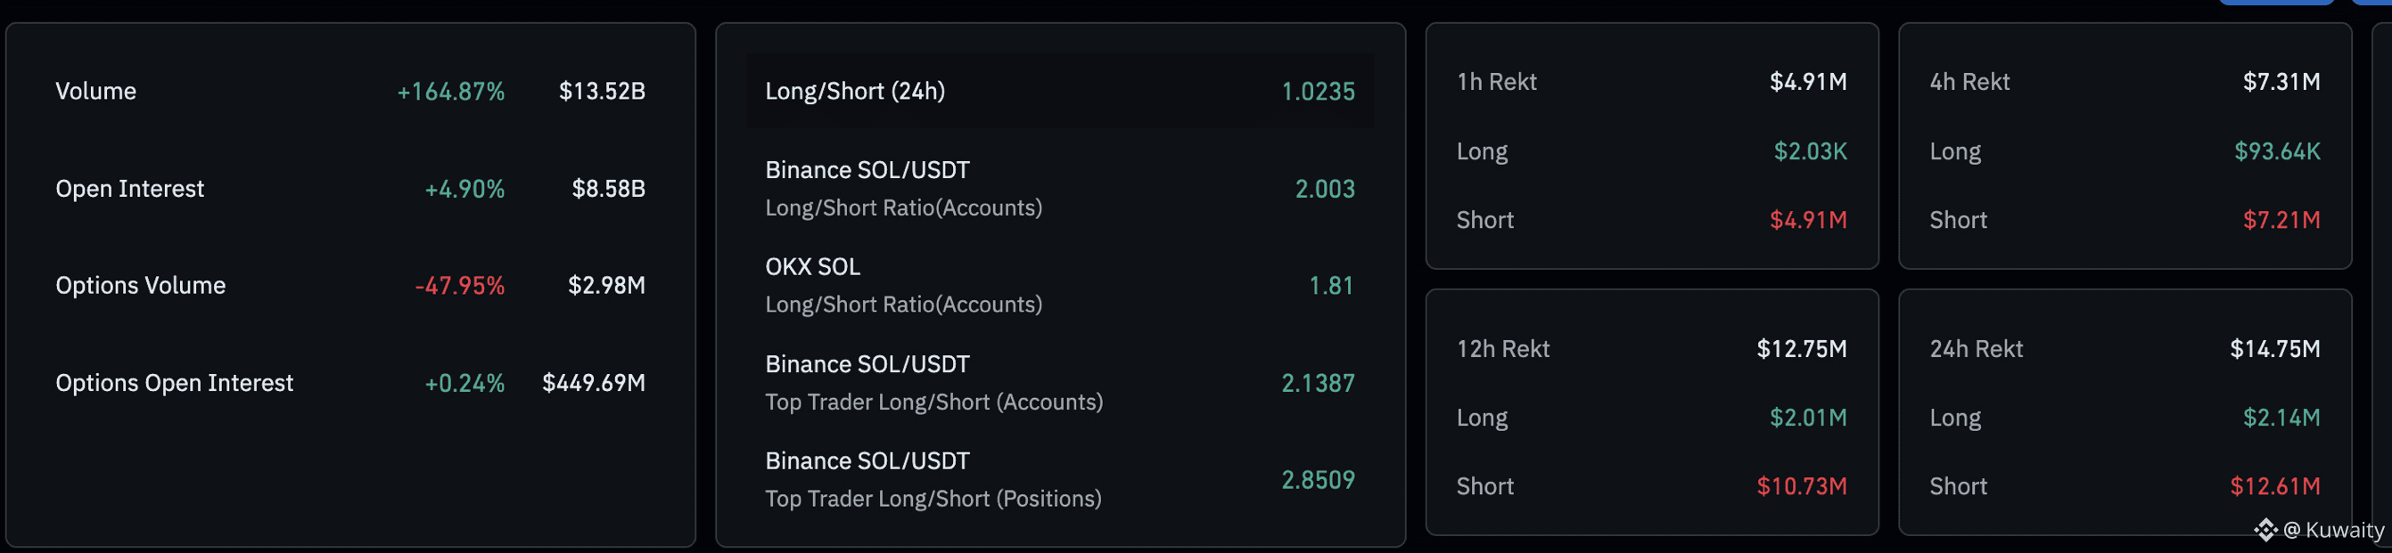Viewport: 2392px width, 553px height.
Task: Click the 12h Rekt card title
Action: tap(1502, 349)
